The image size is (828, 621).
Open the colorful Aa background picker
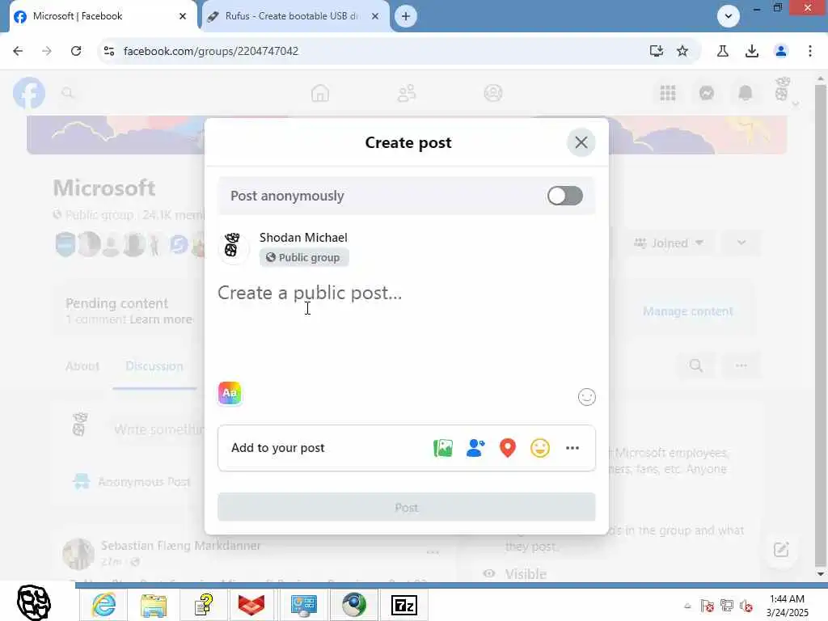[x=230, y=393]
